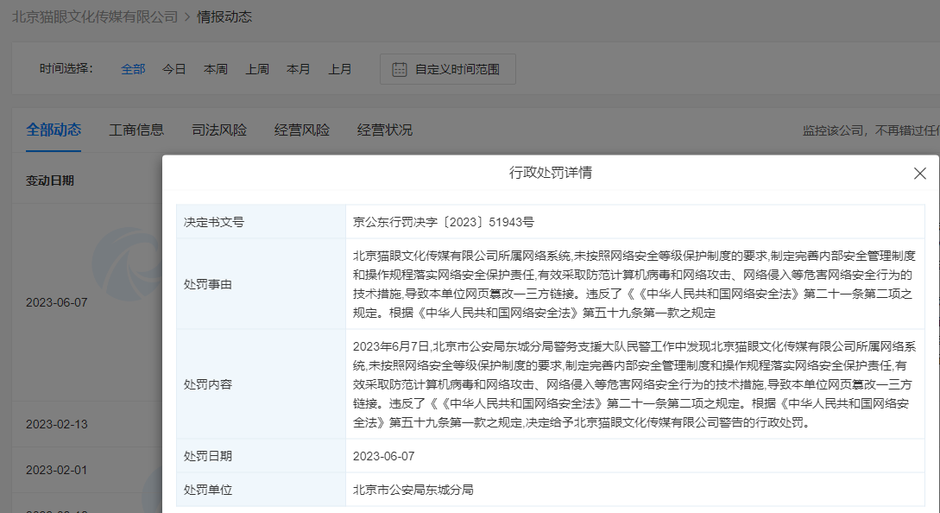This screenshot has width=940, height=513.
Task: Click the 处罚事由 label cell
Action: point(261,284)
